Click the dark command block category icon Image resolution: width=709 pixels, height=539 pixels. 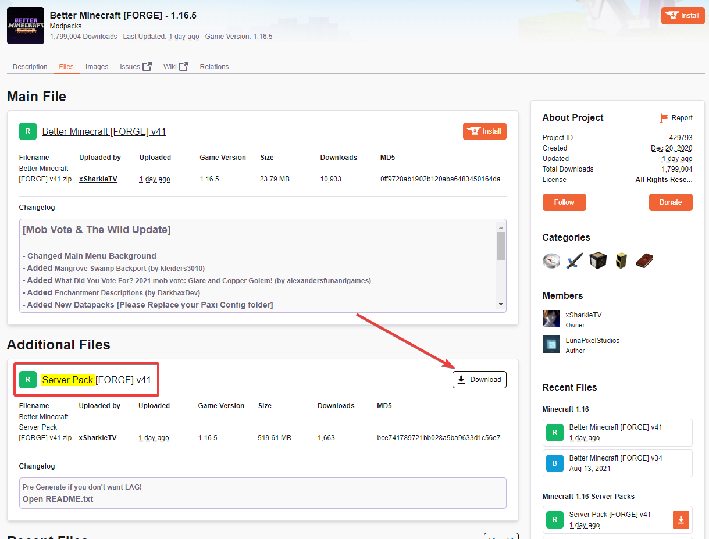click(x=598, y=260)
